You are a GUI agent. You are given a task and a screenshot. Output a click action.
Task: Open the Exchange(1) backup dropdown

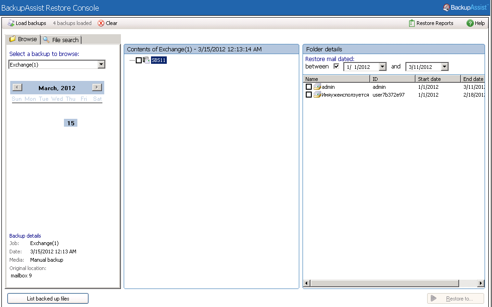pyautogui.click(x=101, y=65)
